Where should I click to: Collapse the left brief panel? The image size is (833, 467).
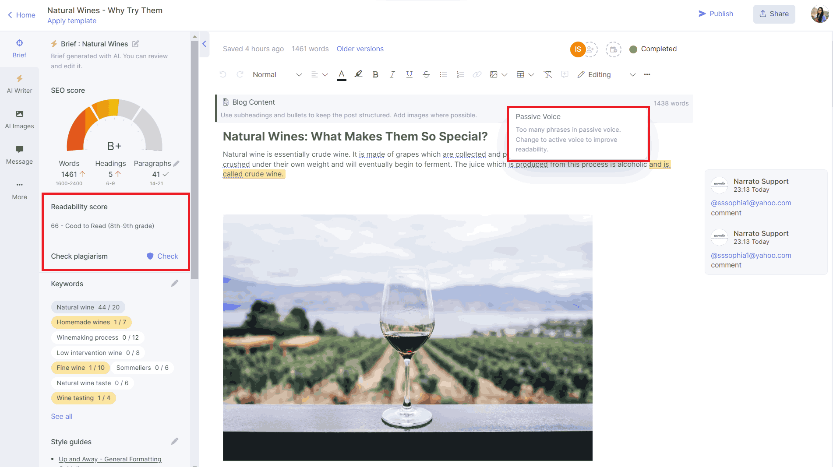coord(204,44)
